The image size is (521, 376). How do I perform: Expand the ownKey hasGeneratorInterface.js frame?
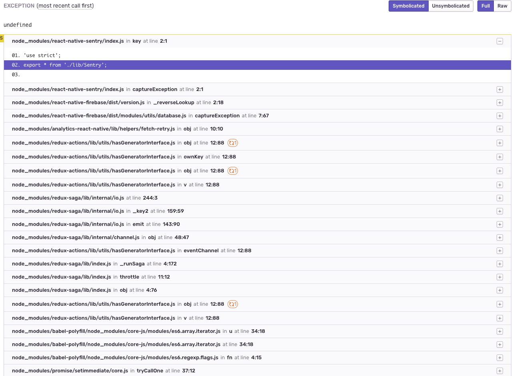point(499,157)
